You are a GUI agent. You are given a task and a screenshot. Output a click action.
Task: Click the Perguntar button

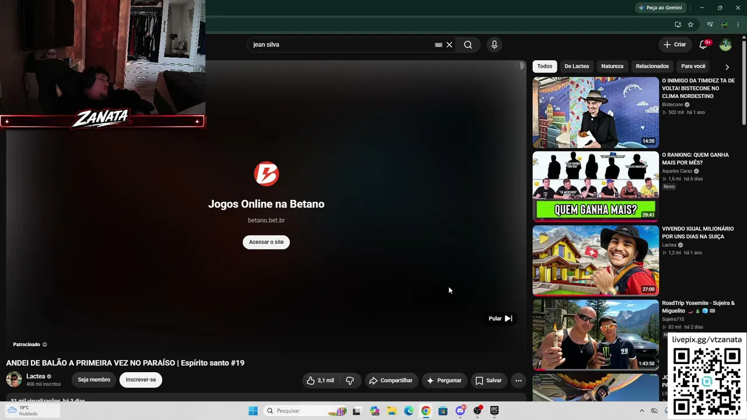pyautogui.click(x=444, y=380)
